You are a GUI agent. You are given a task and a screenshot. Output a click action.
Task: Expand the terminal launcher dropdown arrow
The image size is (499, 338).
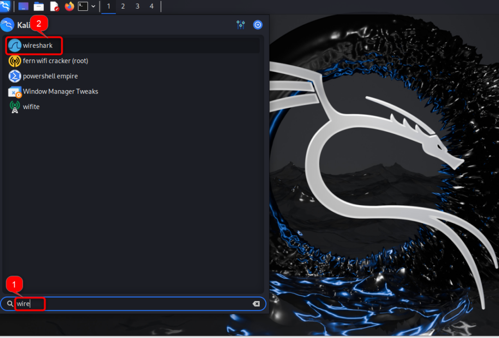click(93, 6)
